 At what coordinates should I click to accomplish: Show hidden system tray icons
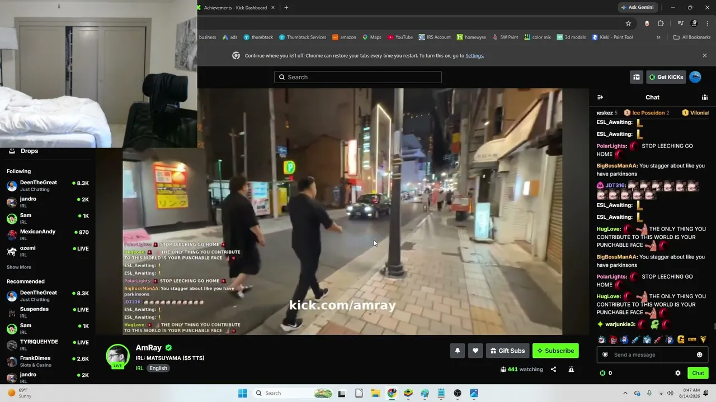[625, 393]
